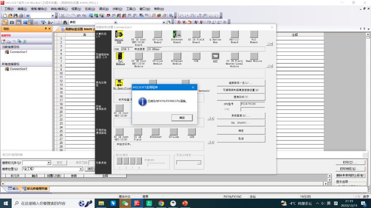The height and width of the screenshot is (208, 371).
Task: Click the Print Preview (E) button
Action: click(350, 169)
